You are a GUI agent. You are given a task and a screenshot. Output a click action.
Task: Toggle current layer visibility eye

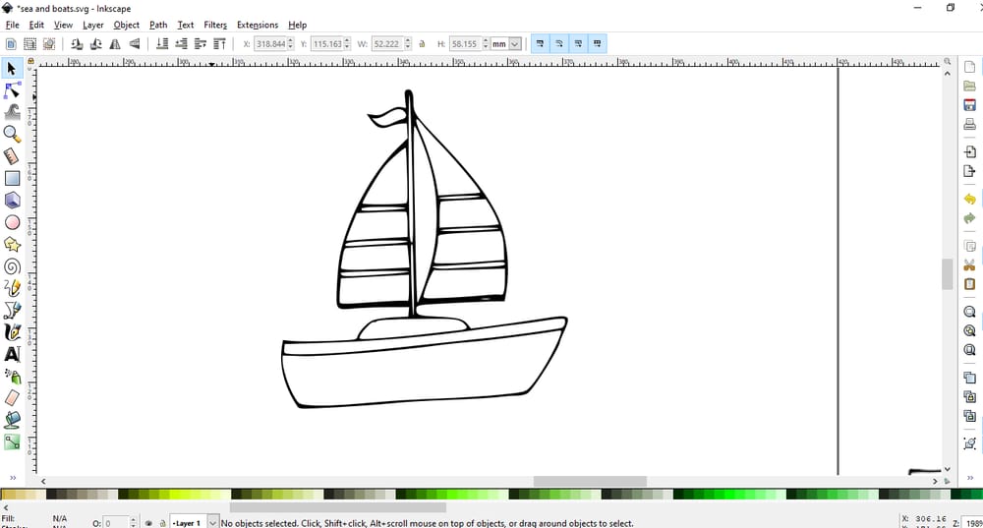coord(148,523)
